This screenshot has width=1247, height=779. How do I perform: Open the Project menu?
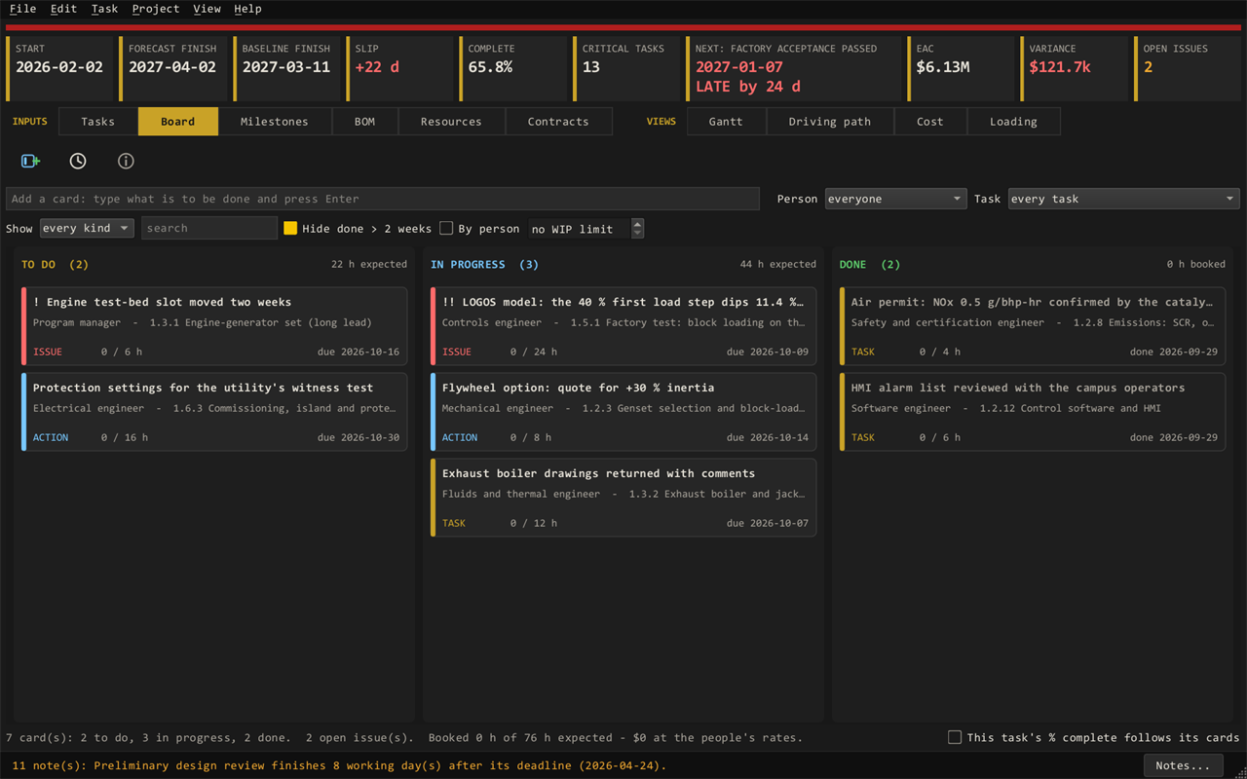[156, 9]
